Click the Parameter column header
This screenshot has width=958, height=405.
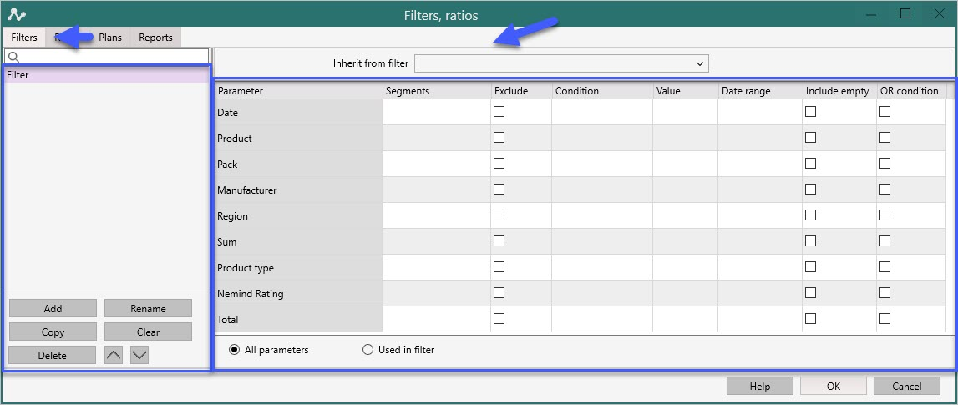[298, 91]
